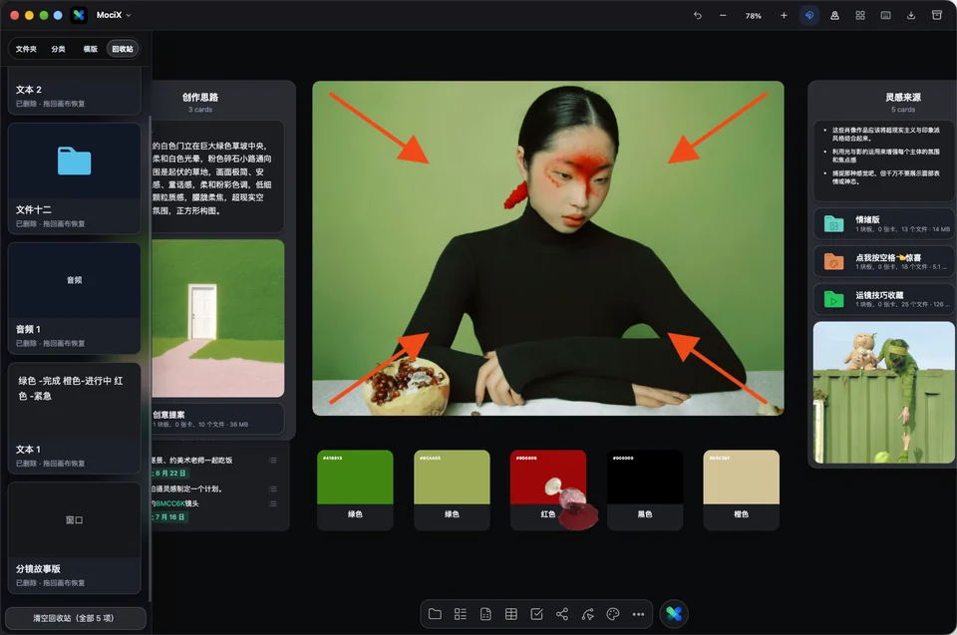Screen dimensions: 957x635
Task: Click the list layout icon in bottom toolbar
Action: point(461,614)
